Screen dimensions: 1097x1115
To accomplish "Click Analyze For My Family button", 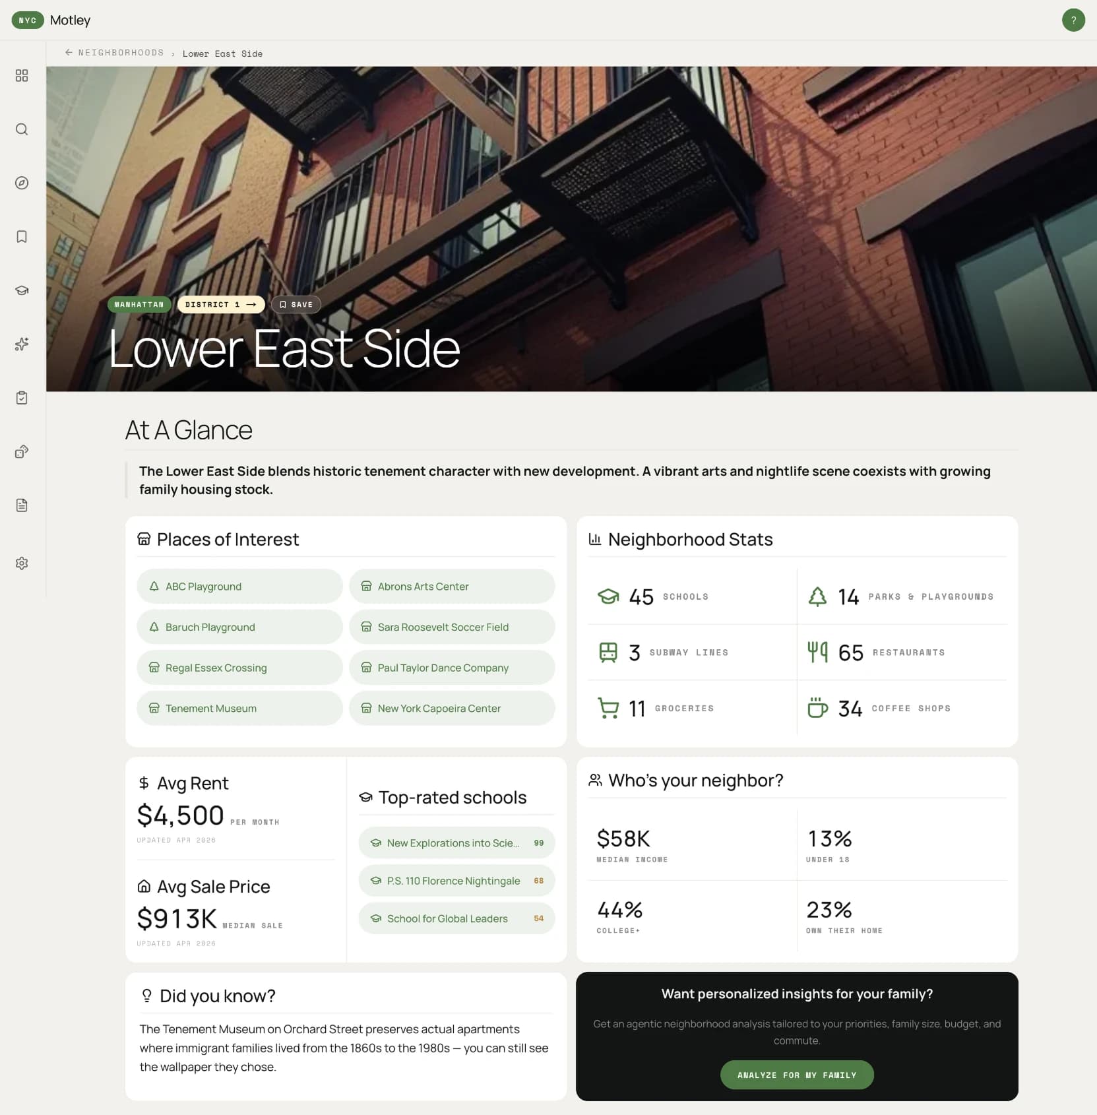I will click(x=797, y=1075).
